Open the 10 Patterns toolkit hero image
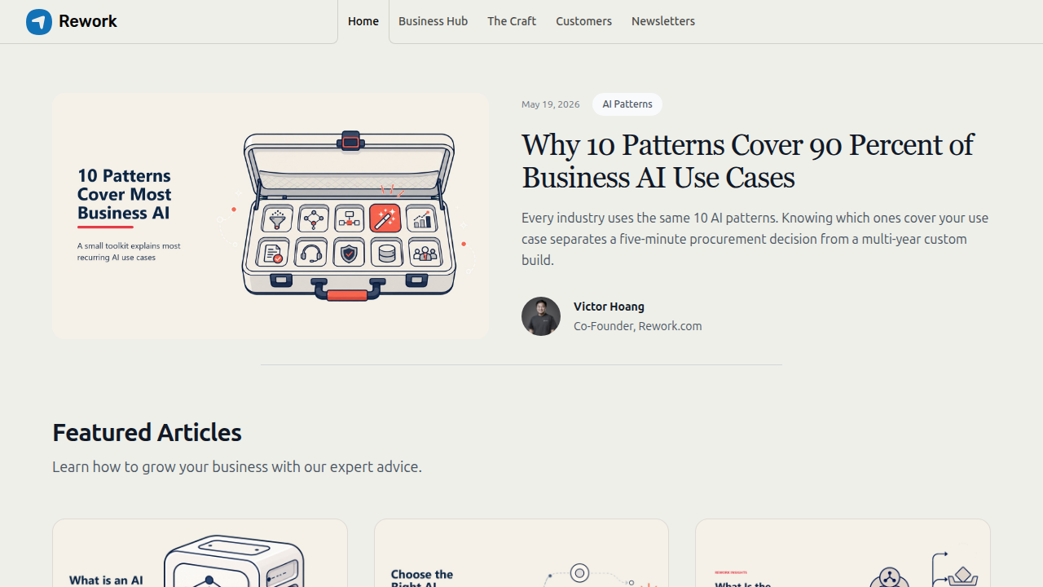The width and height of the screenshot is (1043, 587). pyautogui.click(x=271, y=215)
